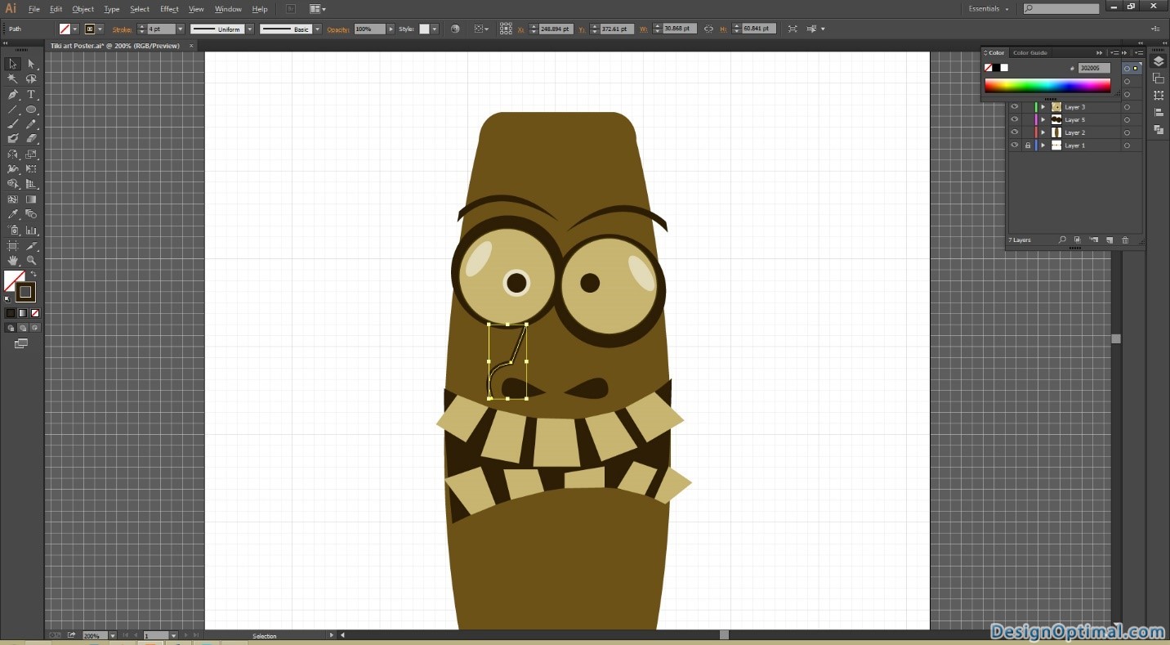The width and height of the screenshot is (1170, 645).
Task: Click the locate object magnifier in Layers panel
Action: click(1062, 240)
